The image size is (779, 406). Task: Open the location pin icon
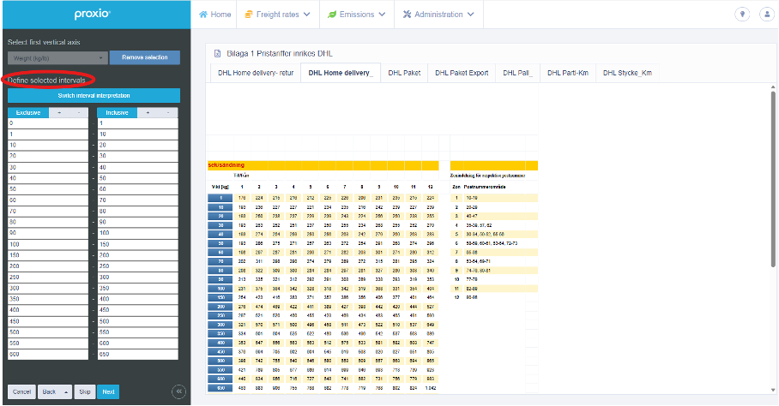click(x=742, y=15)
